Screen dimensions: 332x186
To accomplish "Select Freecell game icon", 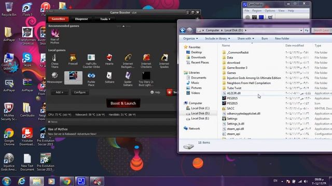I will pyautogui.click(x=73, y=59).
